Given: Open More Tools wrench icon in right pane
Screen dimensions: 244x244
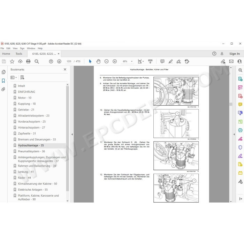Looking at the screenshot, I should (240, 182).
